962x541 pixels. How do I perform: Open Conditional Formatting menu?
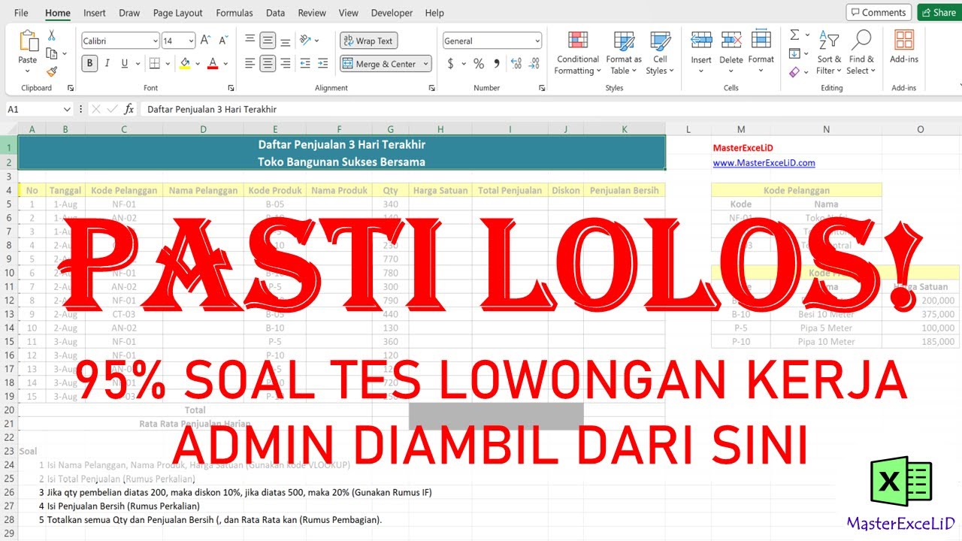[x=578, y=53]
